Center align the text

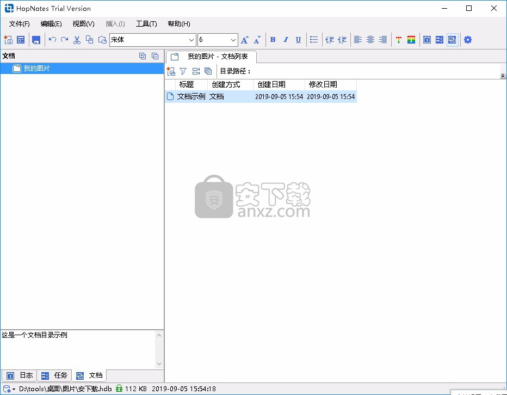click(370, 40)
